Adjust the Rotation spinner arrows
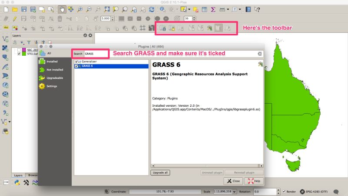Viewport: 348px width, 196px height. 278,192
